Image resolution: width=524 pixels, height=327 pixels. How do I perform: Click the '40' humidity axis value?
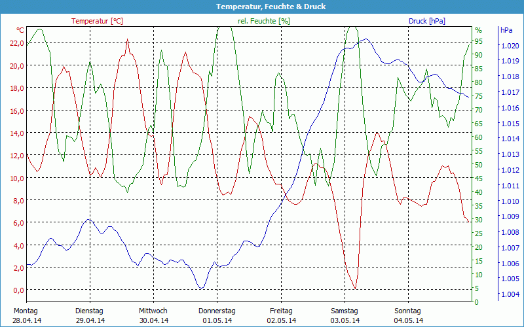479,192
